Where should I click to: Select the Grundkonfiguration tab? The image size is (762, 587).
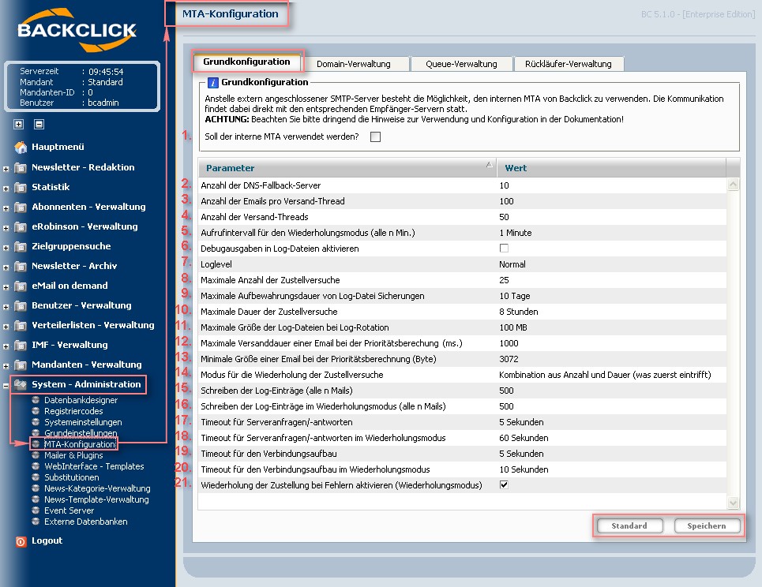pos(247,62)
